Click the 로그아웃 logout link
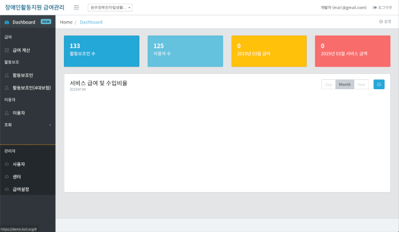 point(382,8)
